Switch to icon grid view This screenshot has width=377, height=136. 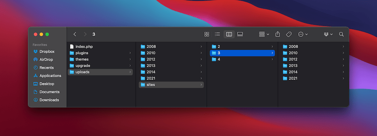207,34
